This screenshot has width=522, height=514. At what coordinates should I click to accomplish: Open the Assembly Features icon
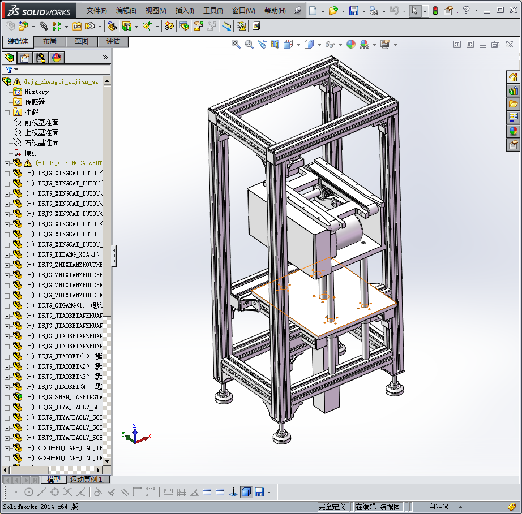tap(127, 26)
